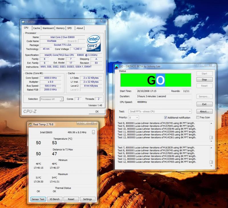Click the green GO status indicator

point(156,80)
